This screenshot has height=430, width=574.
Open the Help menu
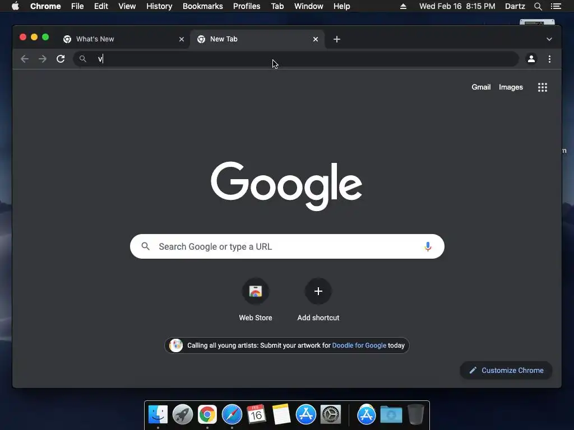coord(341,6)
